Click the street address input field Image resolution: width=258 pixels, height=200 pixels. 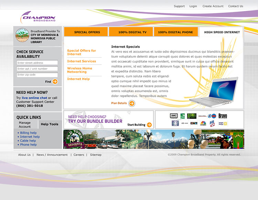(37, 63)
